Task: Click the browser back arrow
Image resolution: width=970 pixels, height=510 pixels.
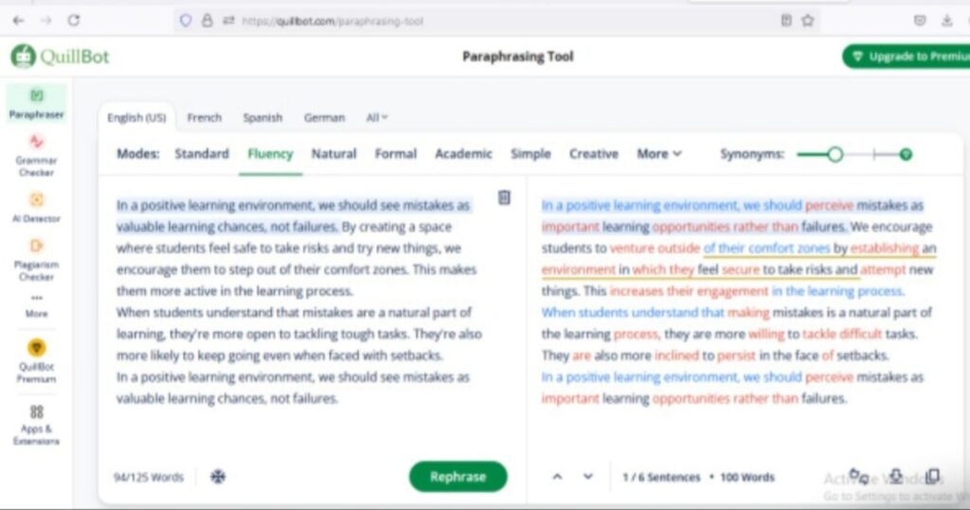Action: point(18,21)
